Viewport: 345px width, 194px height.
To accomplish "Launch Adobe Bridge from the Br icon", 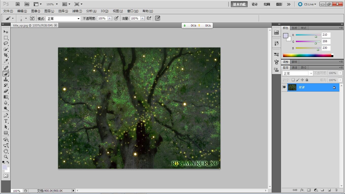I will tap(18, 4).
